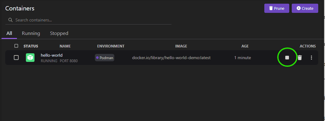The width and height of the screenshot is (325, 121).
Task: Click the docker.io/library/hello-world-demo:latest image text
Action: point(171,58)
